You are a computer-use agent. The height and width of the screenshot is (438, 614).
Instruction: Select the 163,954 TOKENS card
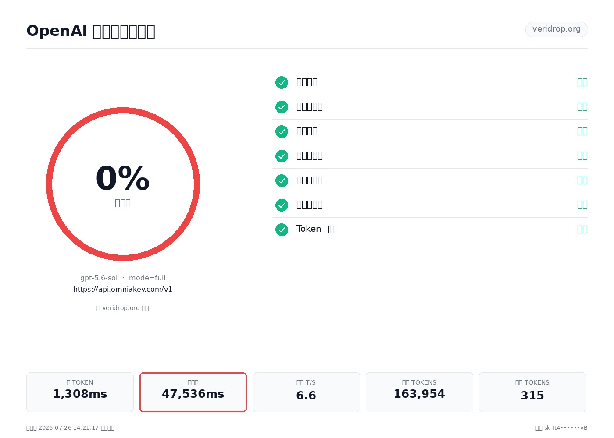pos(419,392)
